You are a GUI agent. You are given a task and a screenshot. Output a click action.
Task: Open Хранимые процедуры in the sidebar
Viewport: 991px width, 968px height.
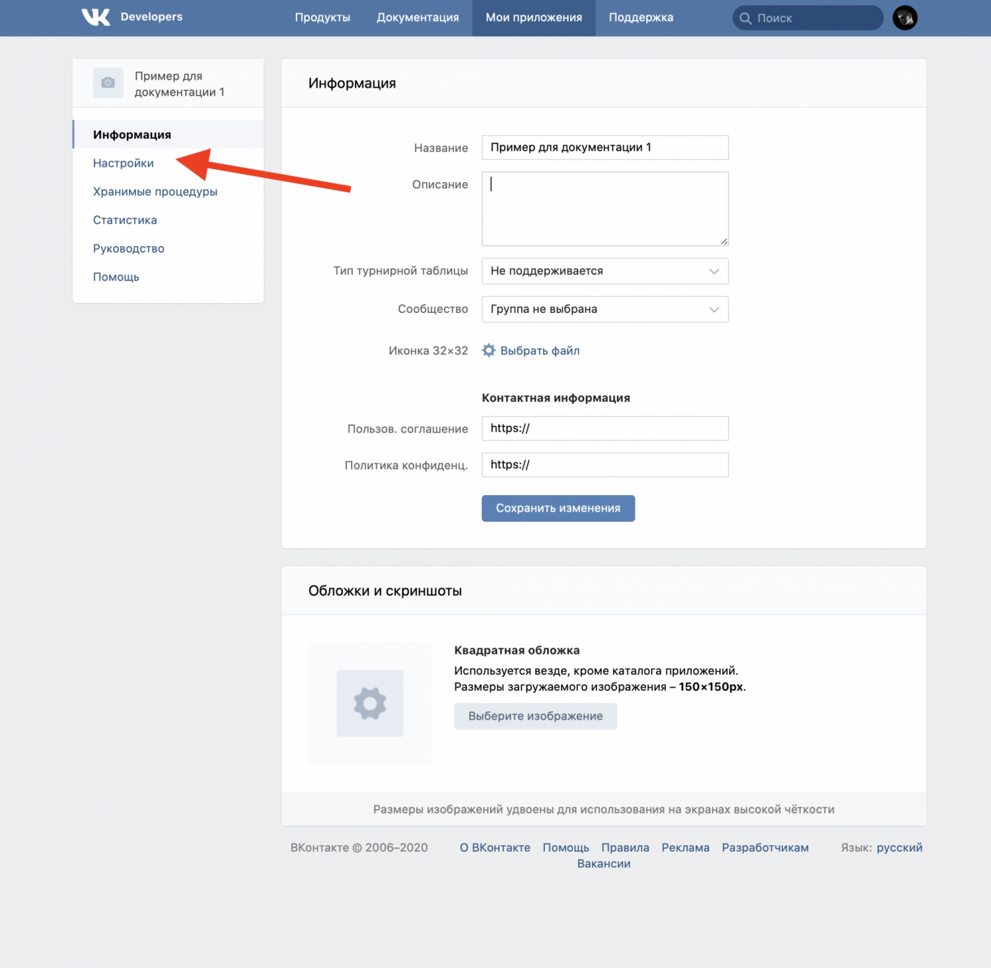(x=155, y=191)
